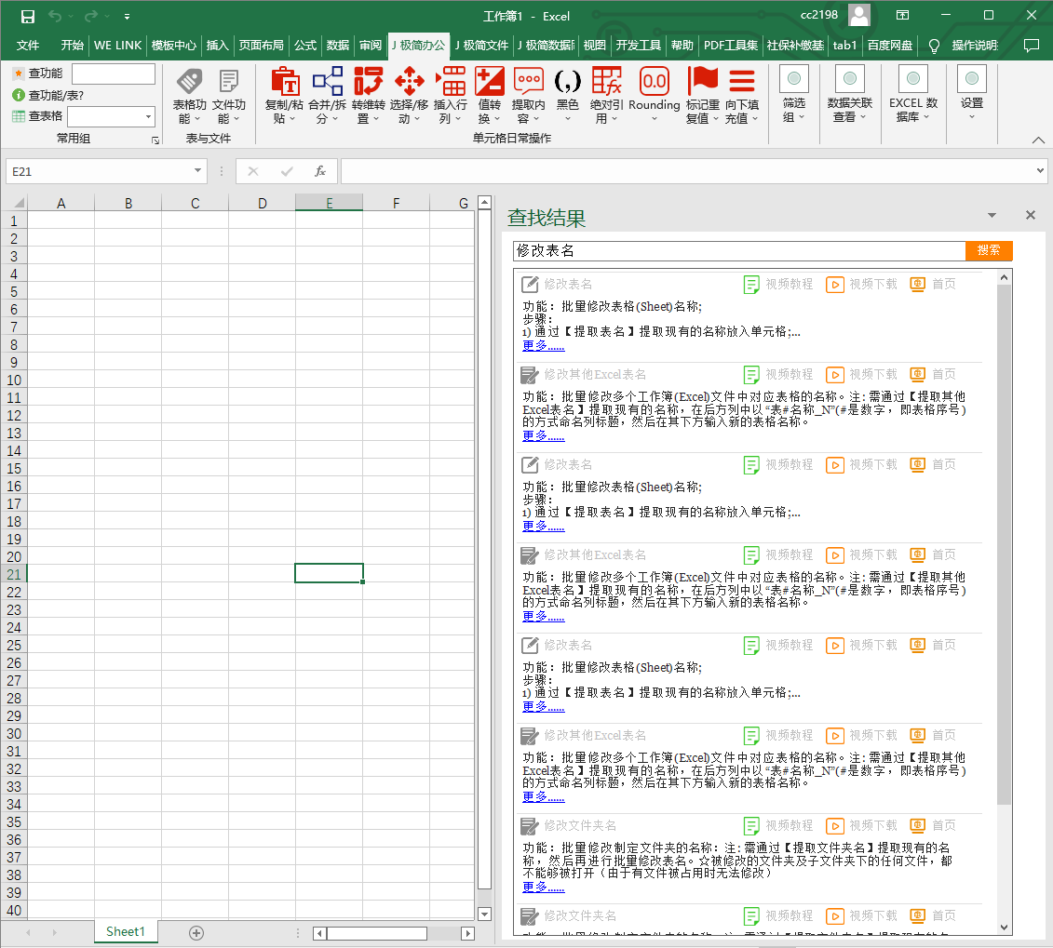Open the 常用组 dialog launcher
The image size is (1053, 948).
[155, 140]
